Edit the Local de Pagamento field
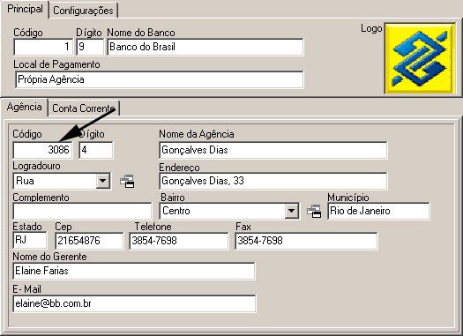The image size is (463, 336). (x=159, y=79)
